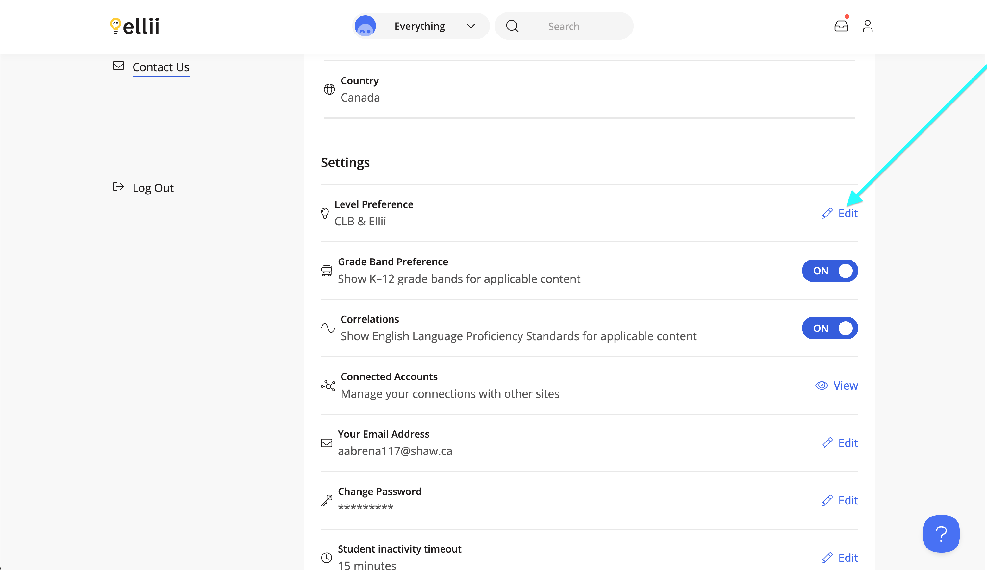Select Log Out in the sidebar
Image resolution: width=987 pixels, height=570 pixels.
tap(153, 188)
